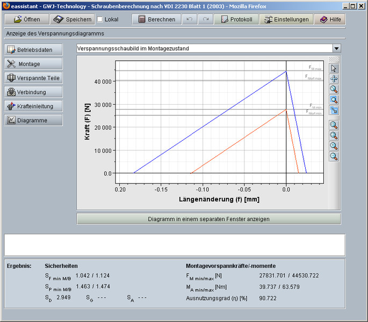Activate the pan/move crosshair tool
The height and width of the screenshot is (322, 368).
[334, 79]
